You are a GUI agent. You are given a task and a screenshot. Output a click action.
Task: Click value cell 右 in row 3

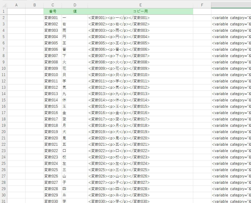[75, 24]
